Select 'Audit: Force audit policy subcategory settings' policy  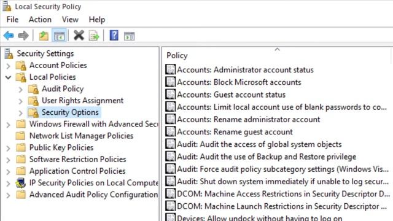(283, 169)
